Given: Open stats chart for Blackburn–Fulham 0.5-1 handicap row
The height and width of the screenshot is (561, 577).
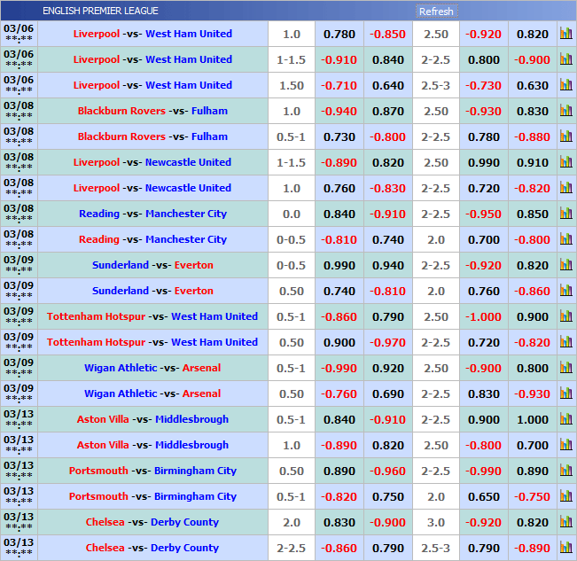Looking at the screenshot, I should click(x=566, y=136).
